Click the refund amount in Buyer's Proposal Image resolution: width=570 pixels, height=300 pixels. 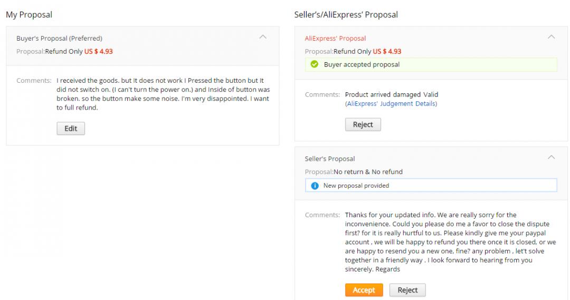pos(99,52)
